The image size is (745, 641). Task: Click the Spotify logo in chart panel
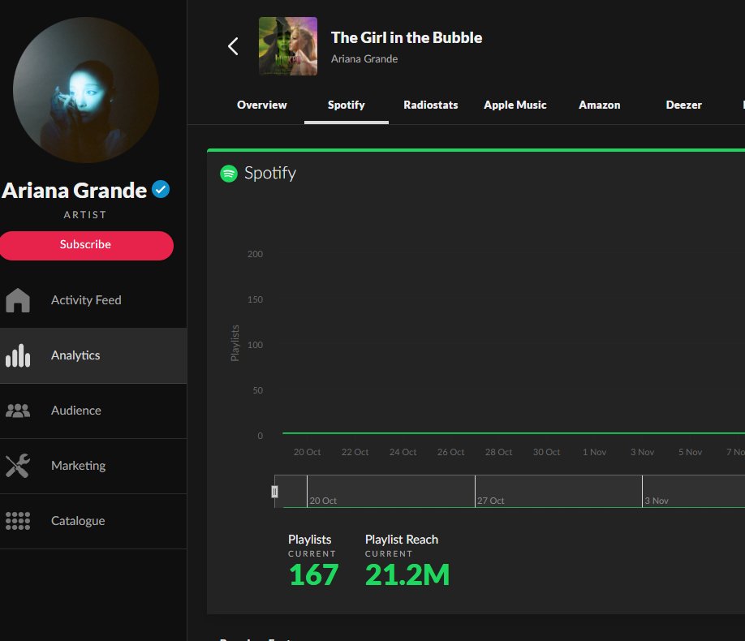pyautogui.click(x=229, y=174)
